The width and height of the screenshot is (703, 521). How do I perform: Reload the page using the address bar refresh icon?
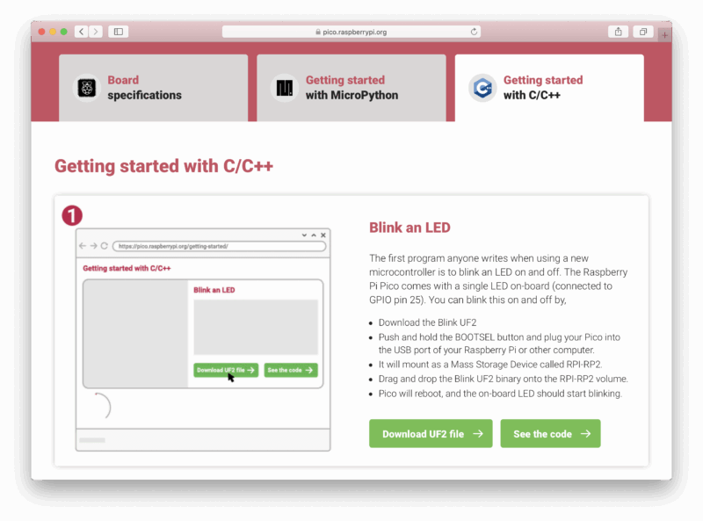click(x=475, y=32)
